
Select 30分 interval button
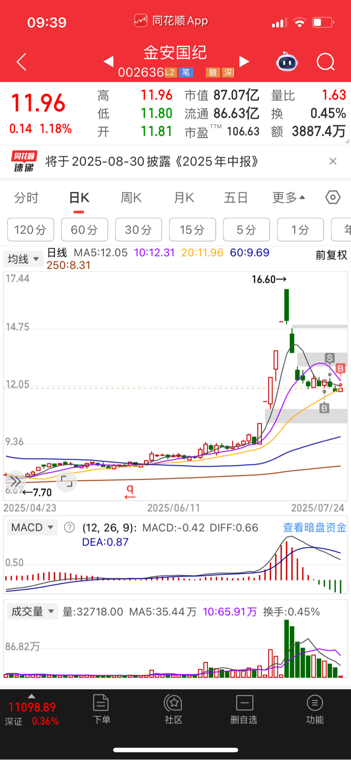pos(138,229)
